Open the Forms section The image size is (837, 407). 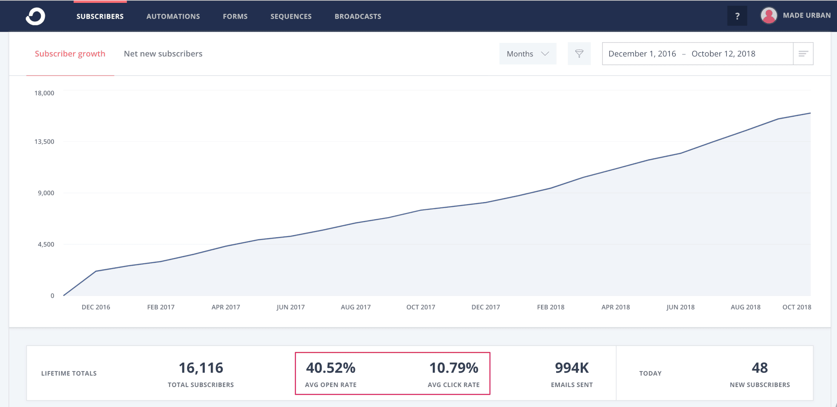tap(235, 16)
